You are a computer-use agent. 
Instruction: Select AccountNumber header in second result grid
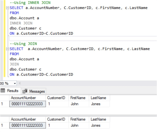tap(28, 119)
